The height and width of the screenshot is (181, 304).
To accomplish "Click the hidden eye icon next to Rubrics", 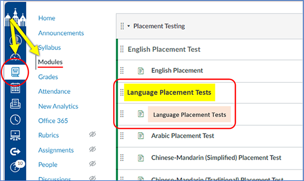I will coord(92,134).
